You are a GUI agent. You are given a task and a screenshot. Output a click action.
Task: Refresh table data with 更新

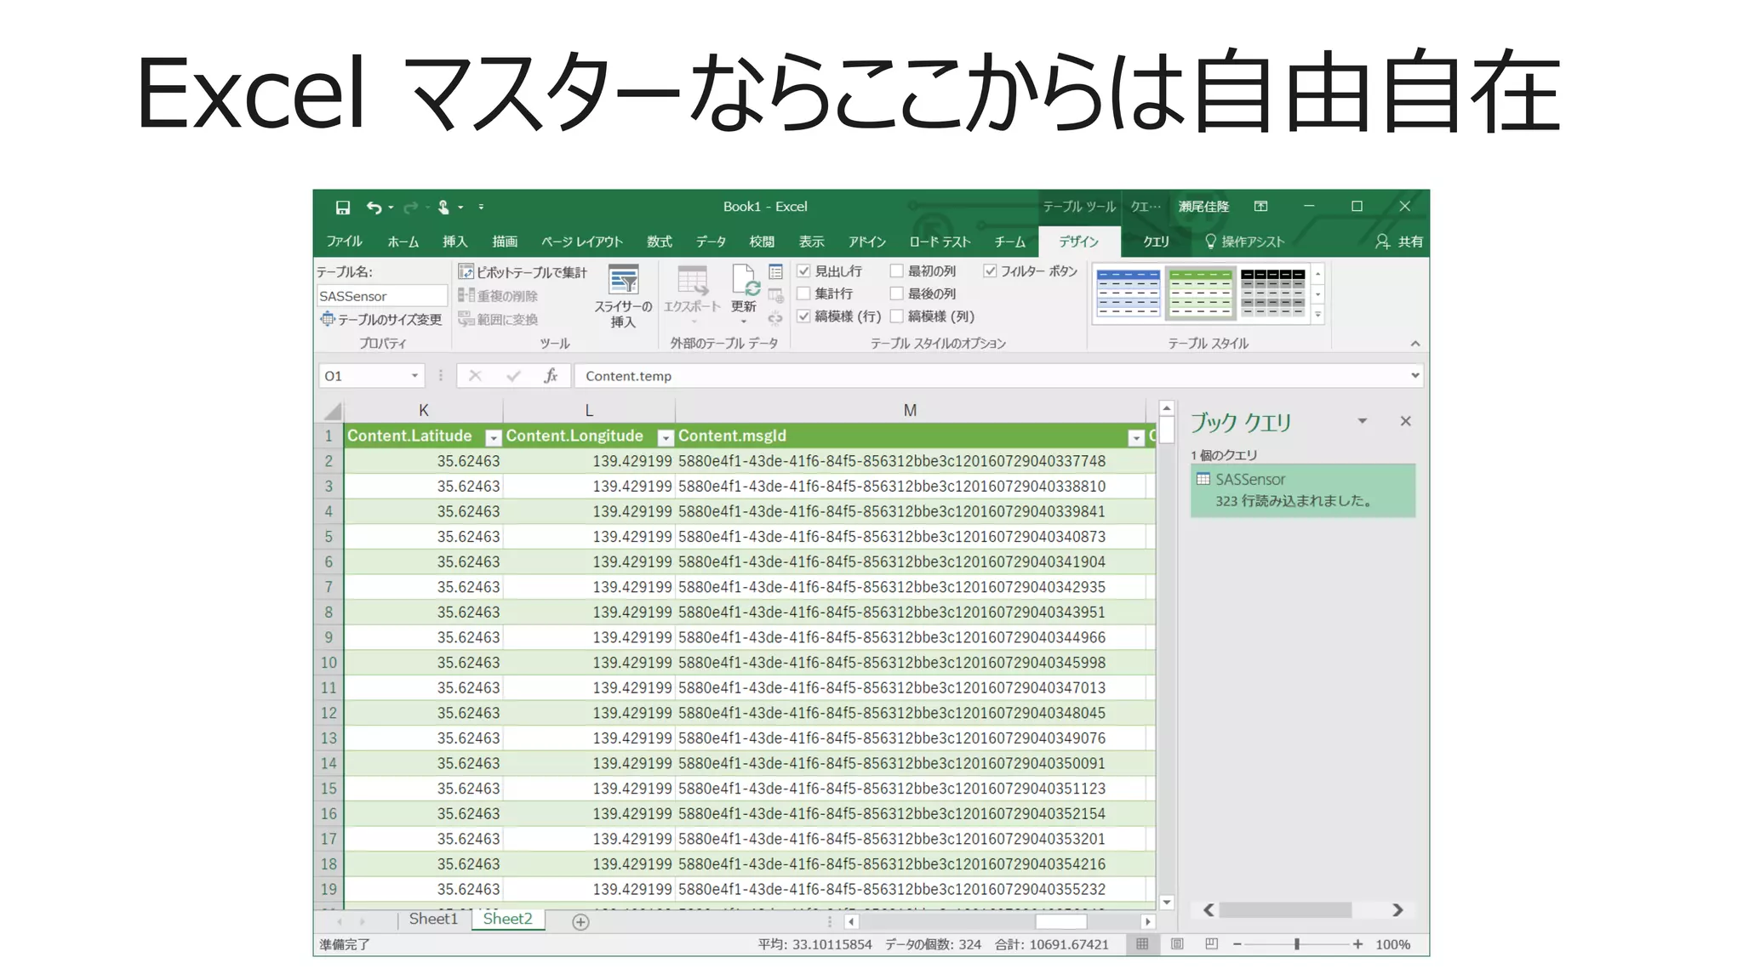[743, 292]
